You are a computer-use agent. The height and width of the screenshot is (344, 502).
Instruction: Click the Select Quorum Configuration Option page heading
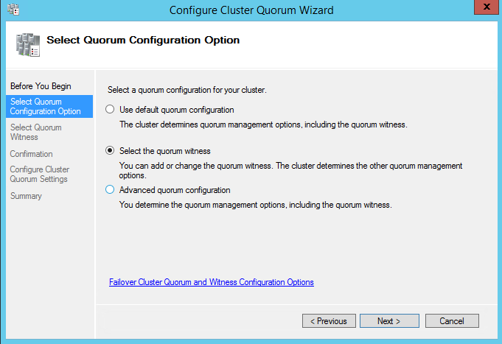[x=143, y=40]
